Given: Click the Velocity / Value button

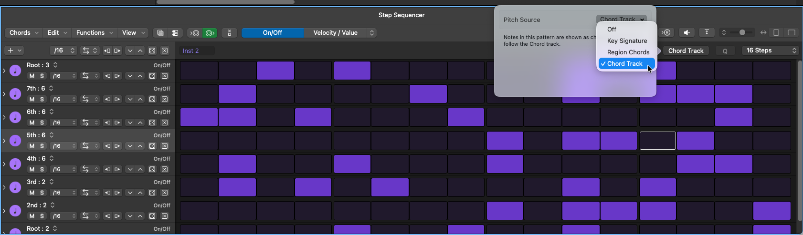Looking at the screenshot, I should tap(335, 33).
